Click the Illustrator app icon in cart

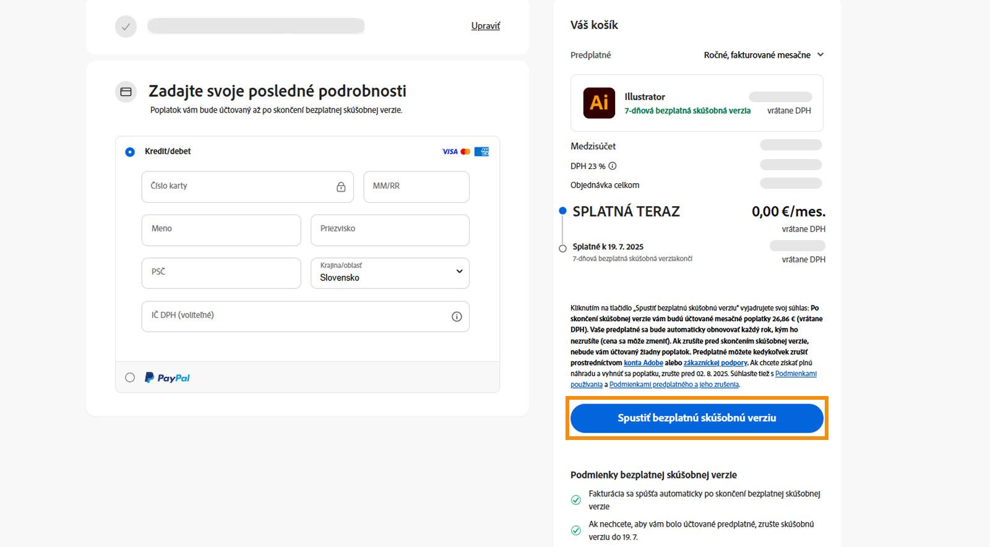coord(599,103)
